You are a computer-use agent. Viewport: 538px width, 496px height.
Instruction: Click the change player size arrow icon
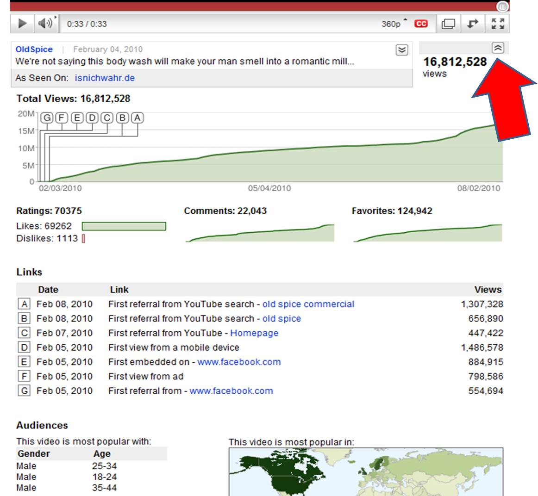click(473, 24)
